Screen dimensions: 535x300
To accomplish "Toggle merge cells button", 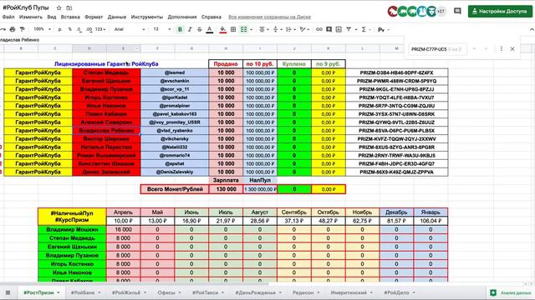I will (x=243, y=30).
